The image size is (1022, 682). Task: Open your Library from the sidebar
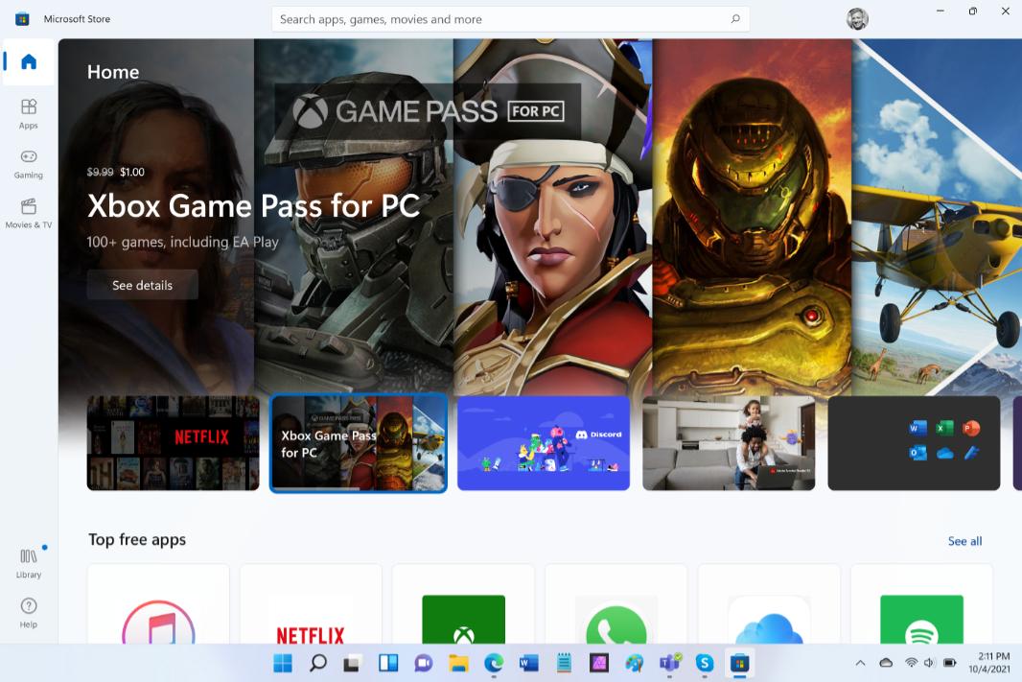coord(28,565)
